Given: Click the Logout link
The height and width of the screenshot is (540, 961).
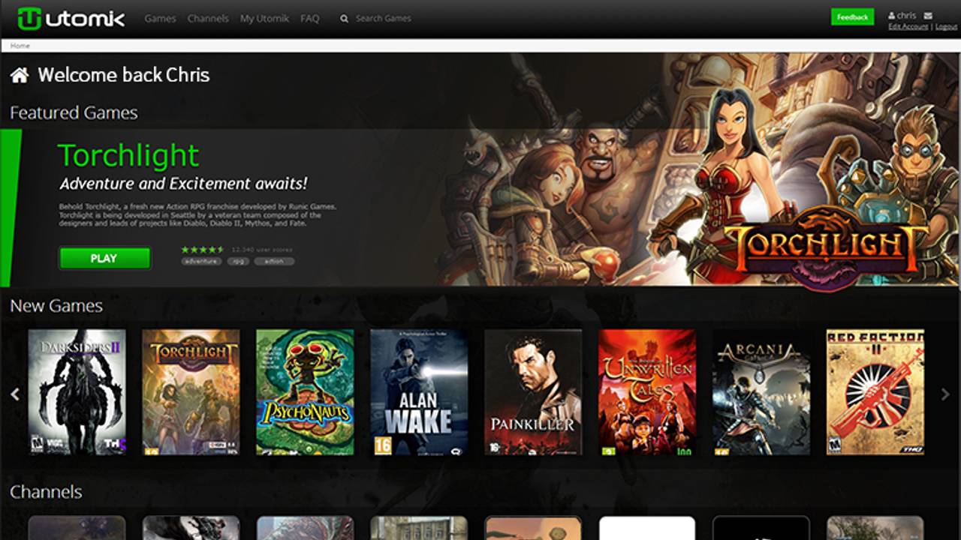Looking at the screenshot, I should [x=946, y=26].
